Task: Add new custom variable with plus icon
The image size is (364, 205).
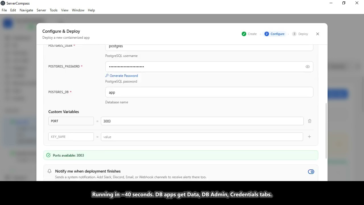Action: [x=309, y=137]
